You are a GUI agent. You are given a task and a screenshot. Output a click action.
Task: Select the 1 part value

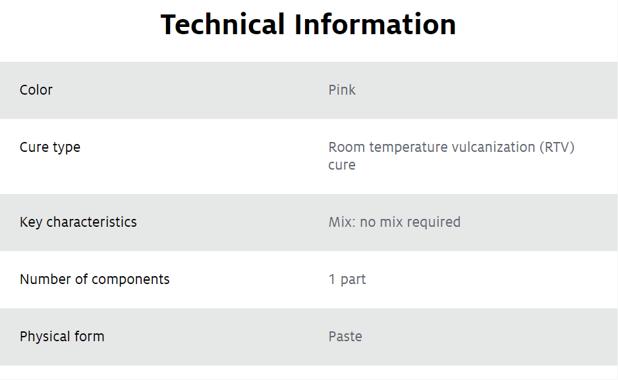point(347,279)
